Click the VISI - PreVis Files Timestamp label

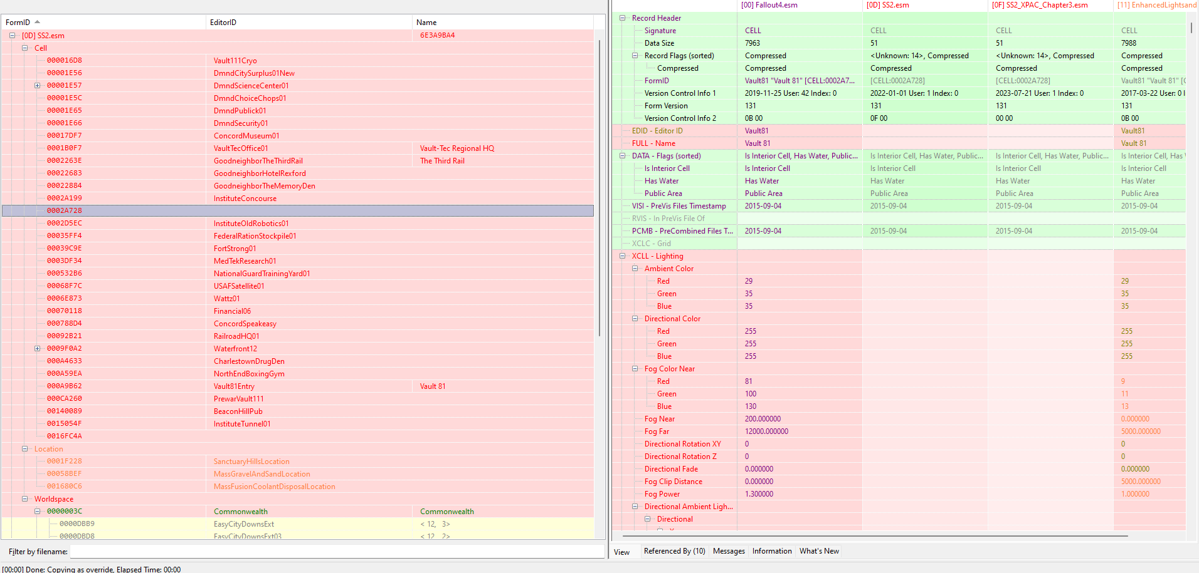(679, 206)
